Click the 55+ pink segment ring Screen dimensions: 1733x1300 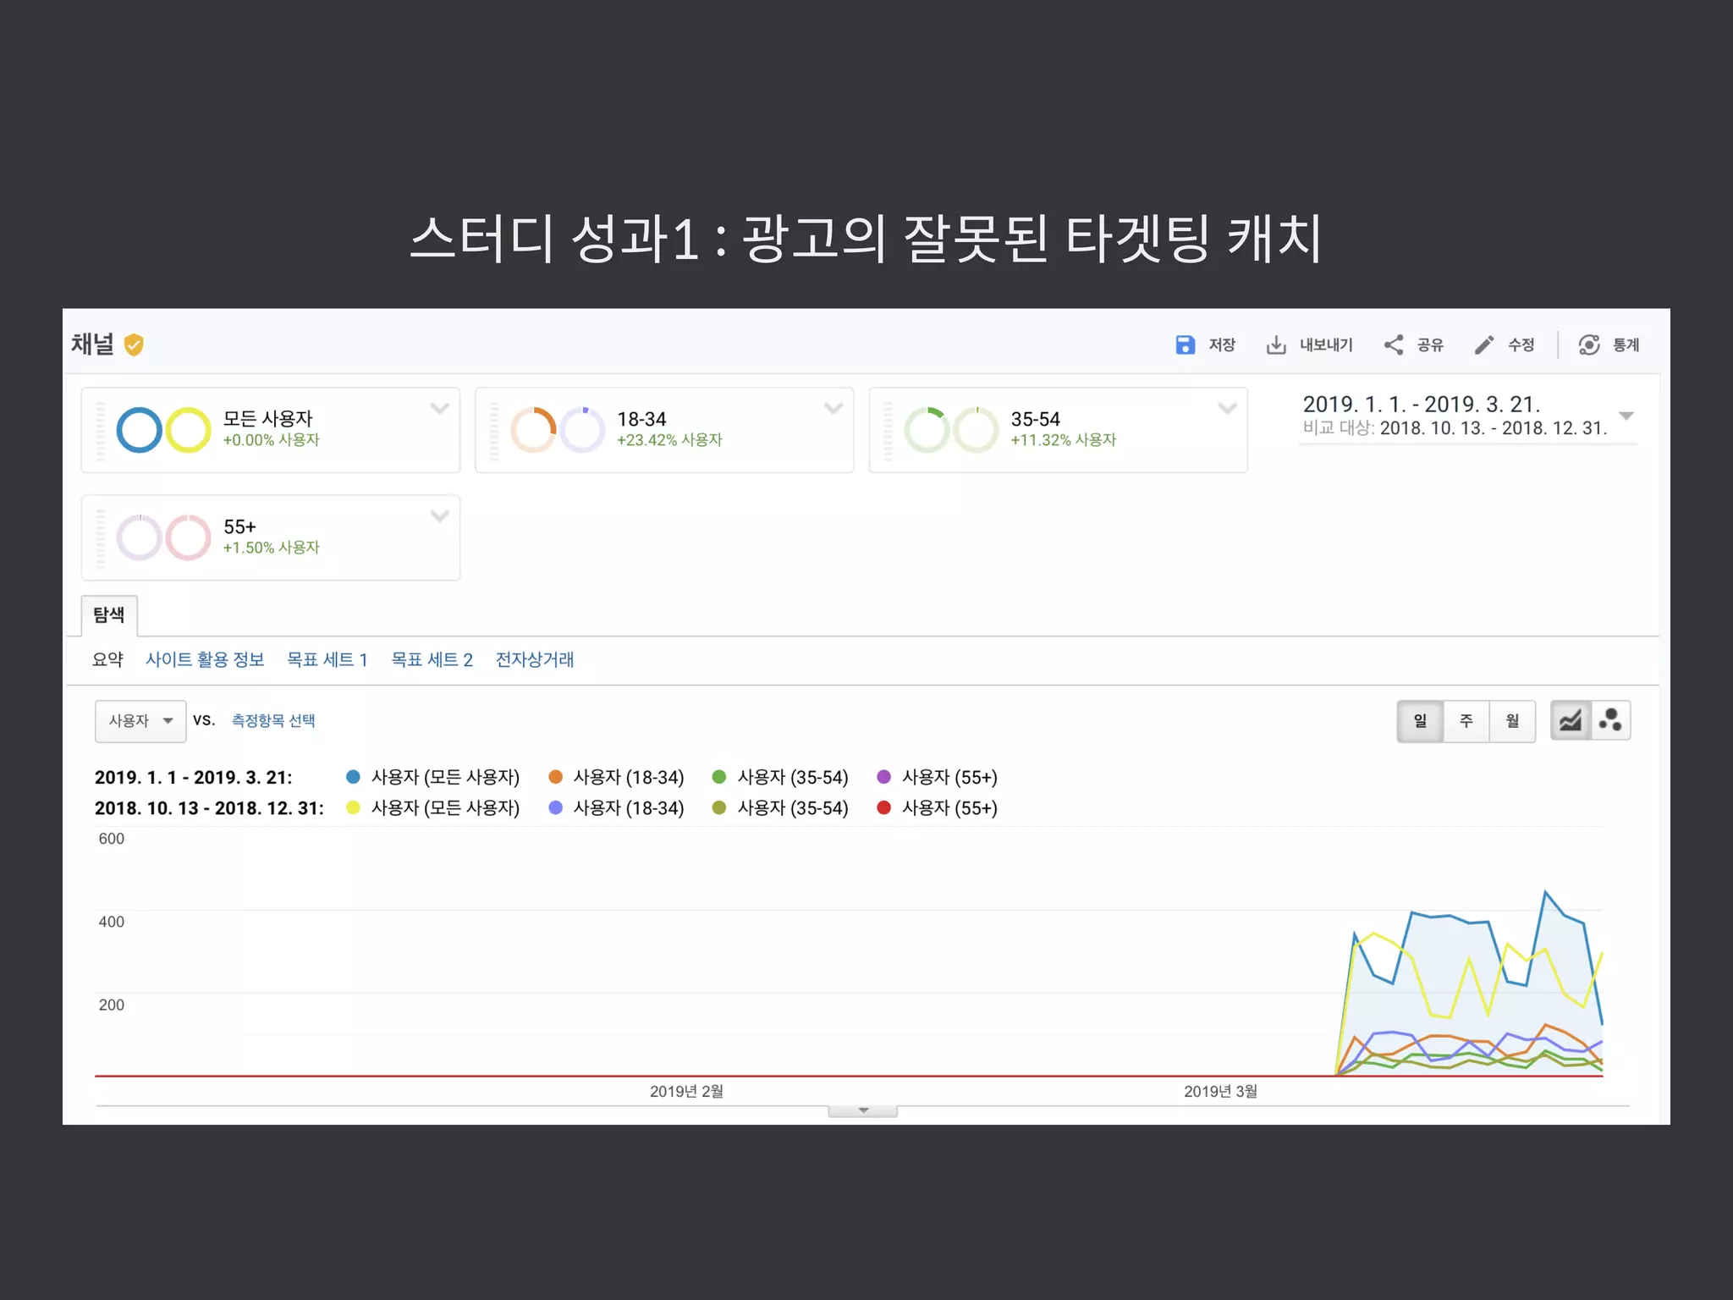pos(188,537)
